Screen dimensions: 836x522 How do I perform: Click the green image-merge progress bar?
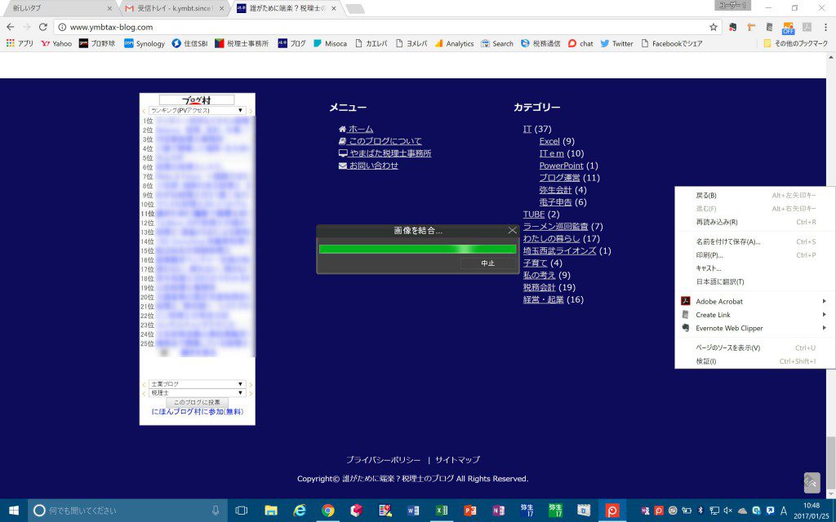coord(417,249)
